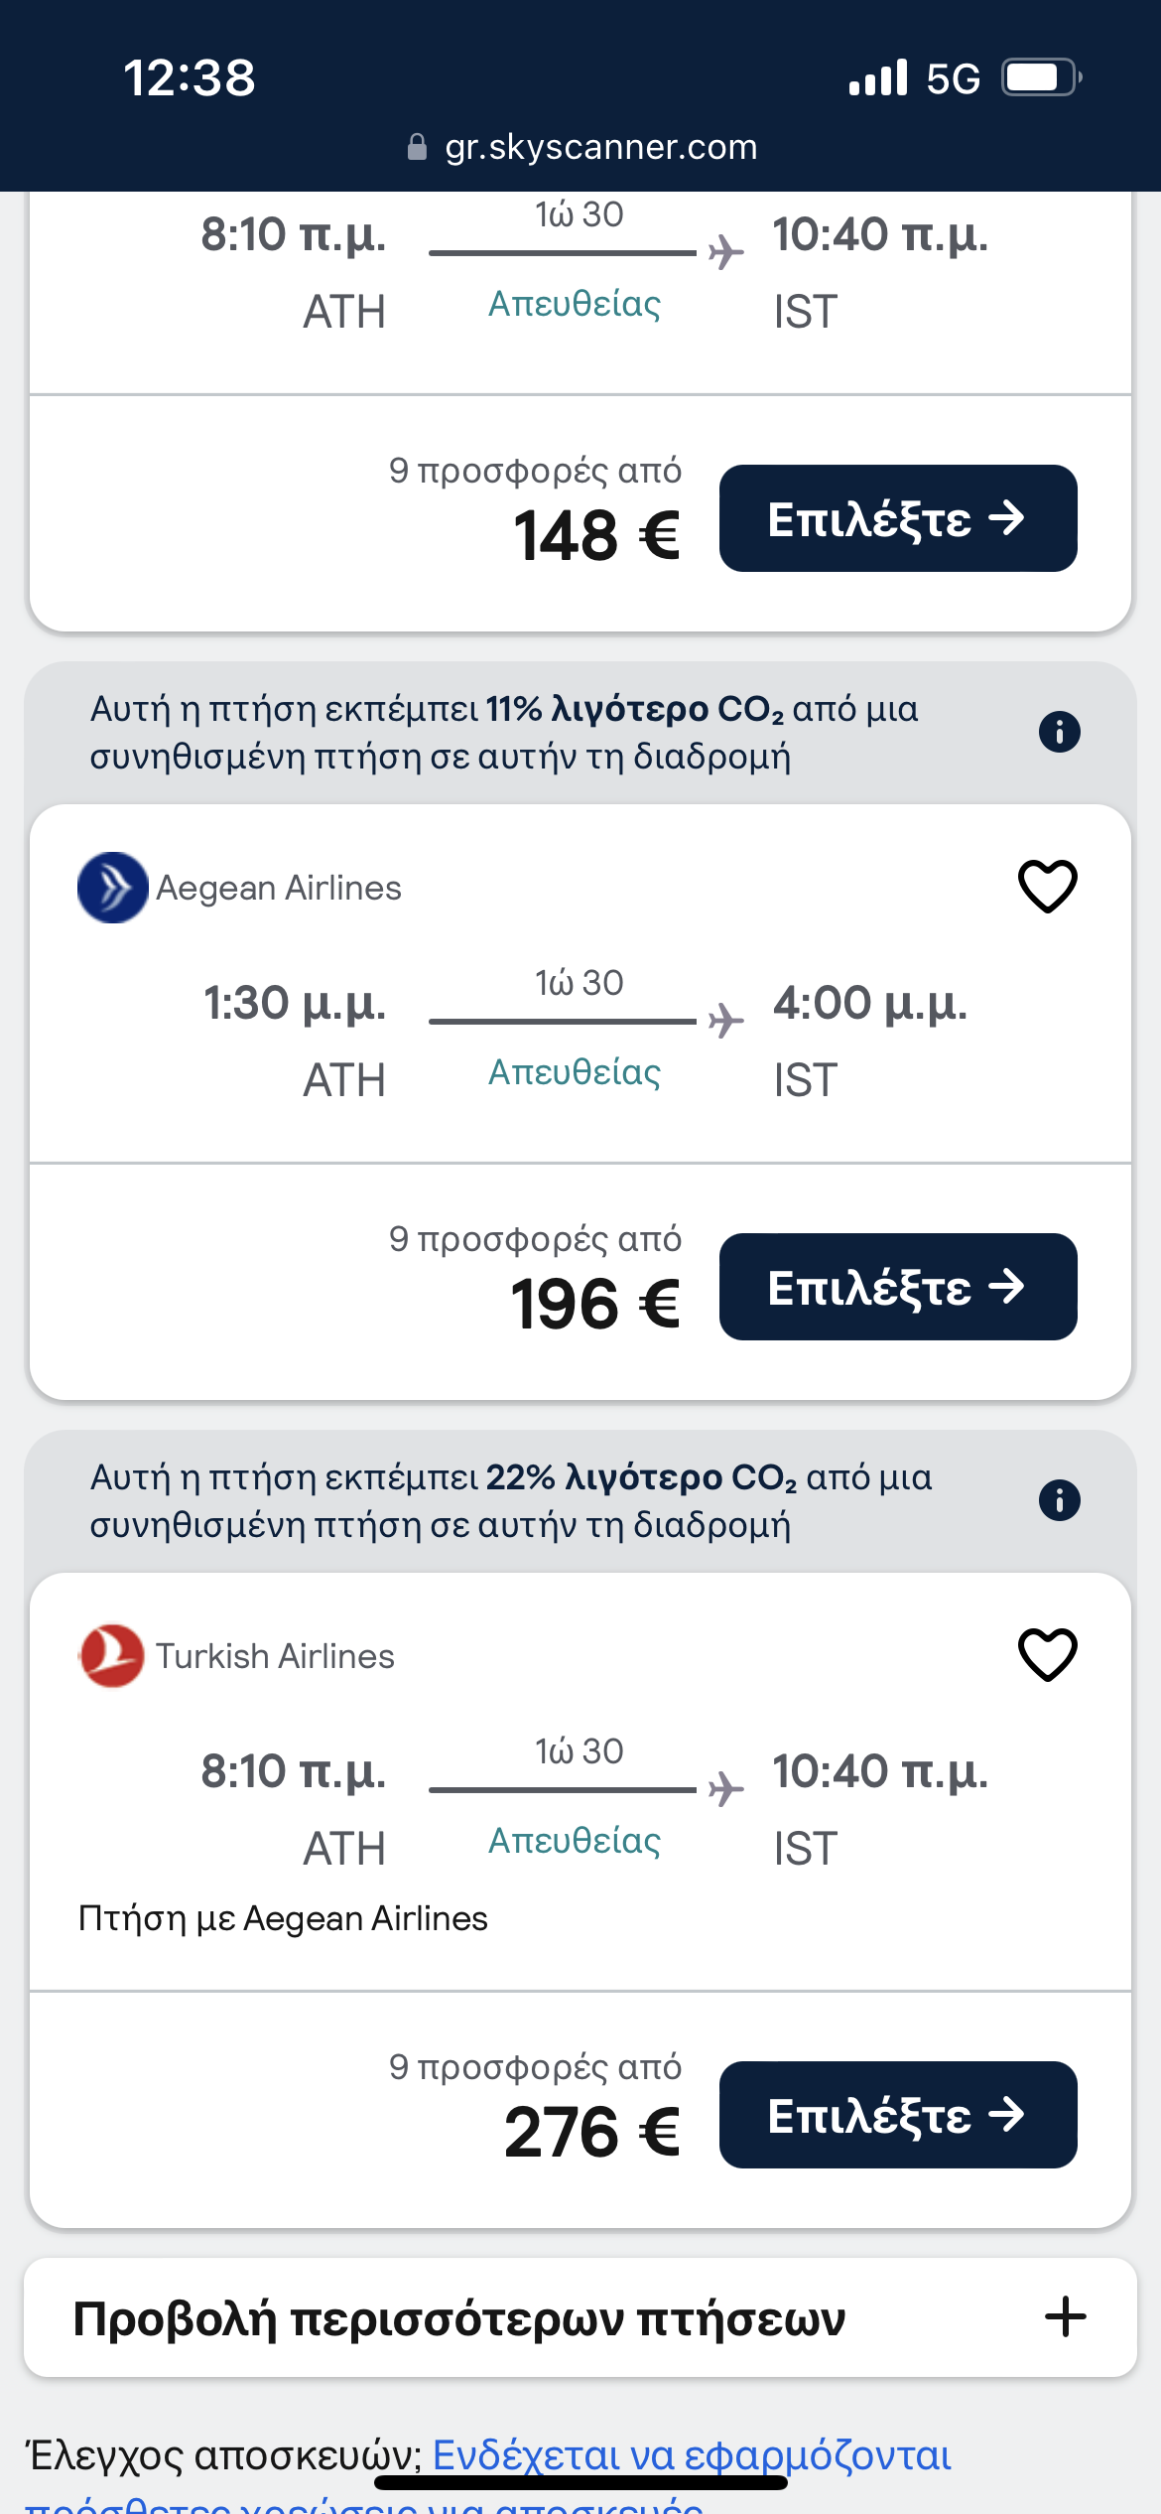This screenshot has width=1161, height=2514.
Task: Open CO₂ info for 11% less emissions
Action: (1059, 733)
